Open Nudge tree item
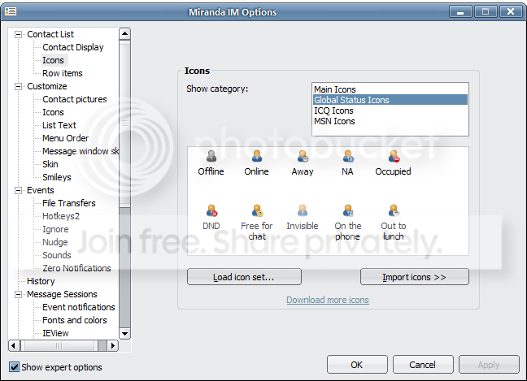 (x=55, y=242)
